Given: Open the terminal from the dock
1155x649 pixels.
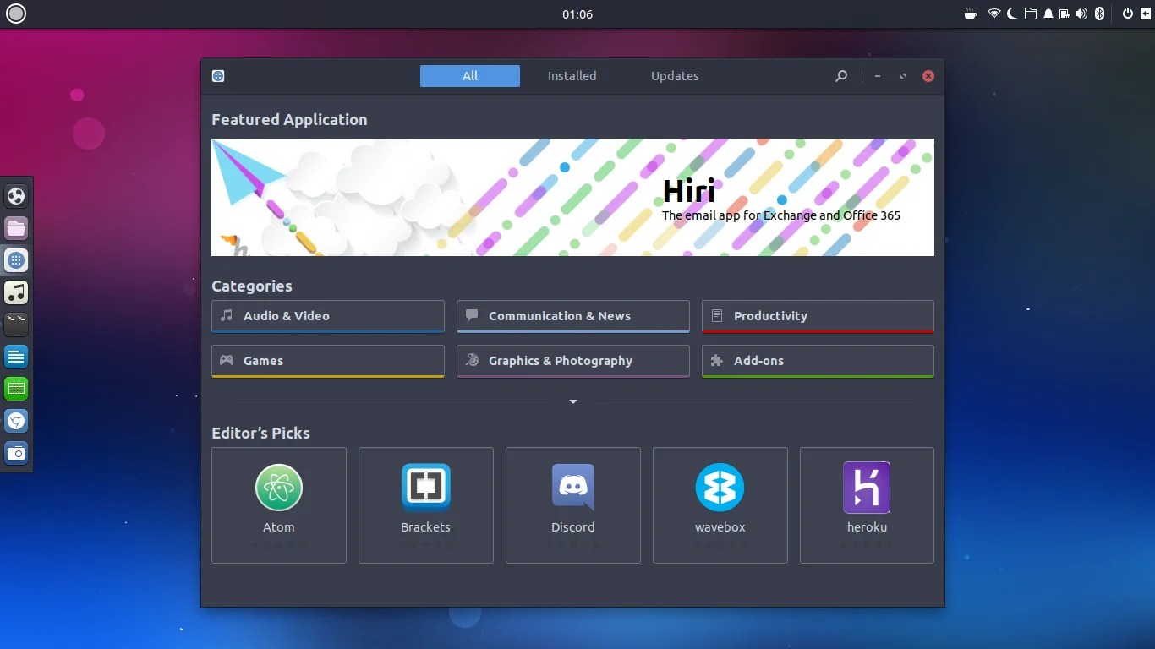Looking at the screenshot, I should click(16, 324).
